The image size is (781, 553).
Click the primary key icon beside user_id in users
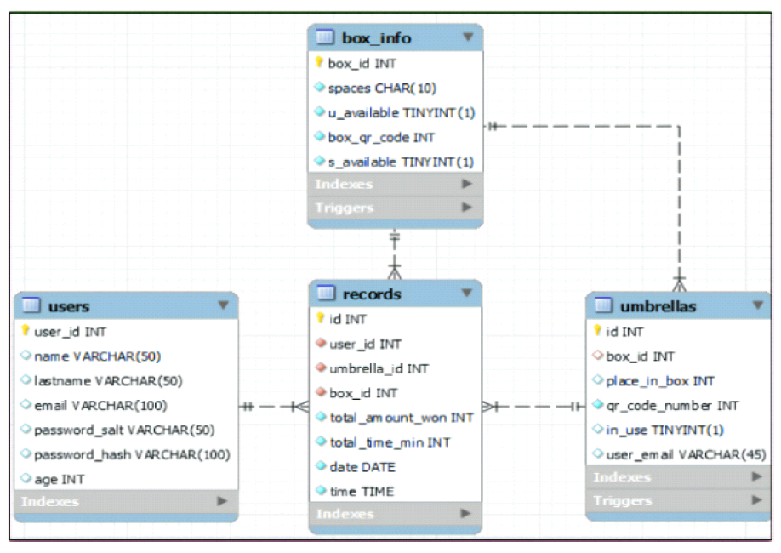(26, 332)
